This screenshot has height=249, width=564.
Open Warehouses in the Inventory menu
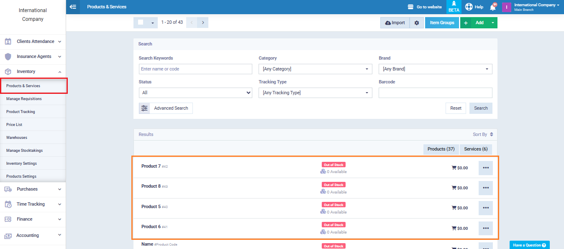17,138
